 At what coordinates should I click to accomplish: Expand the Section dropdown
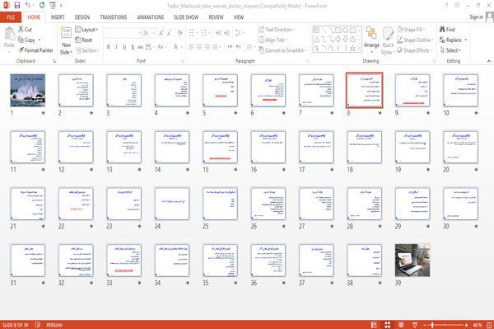click(x=87, y=50)
